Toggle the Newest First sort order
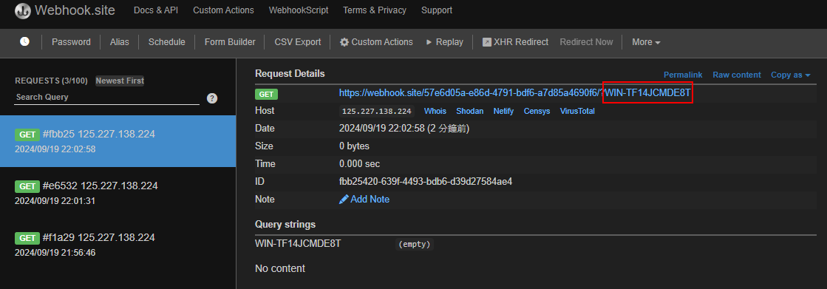 pos(120,81)
